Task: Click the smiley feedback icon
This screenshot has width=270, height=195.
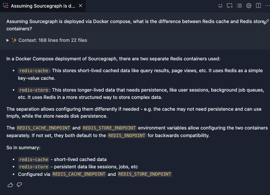Action: pyautogui.click(x=220, y=6)
